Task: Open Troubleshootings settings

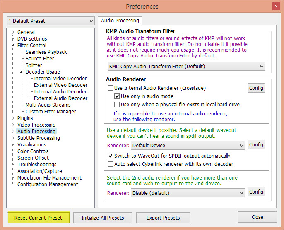Action: (x=37, y=165)
